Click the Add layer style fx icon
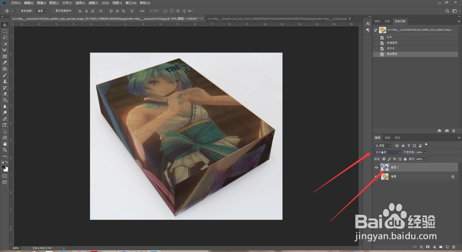The height and width of the screenshot is (252, 462). pyautogui.click(x=421, y=247)
